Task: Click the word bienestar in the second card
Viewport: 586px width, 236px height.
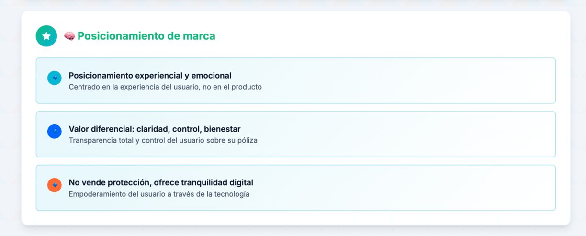Action: pyautogui.click(x=222, y=129)
